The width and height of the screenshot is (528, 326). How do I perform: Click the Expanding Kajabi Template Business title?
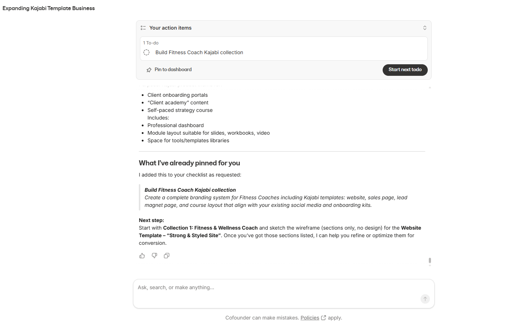[49, 8]
